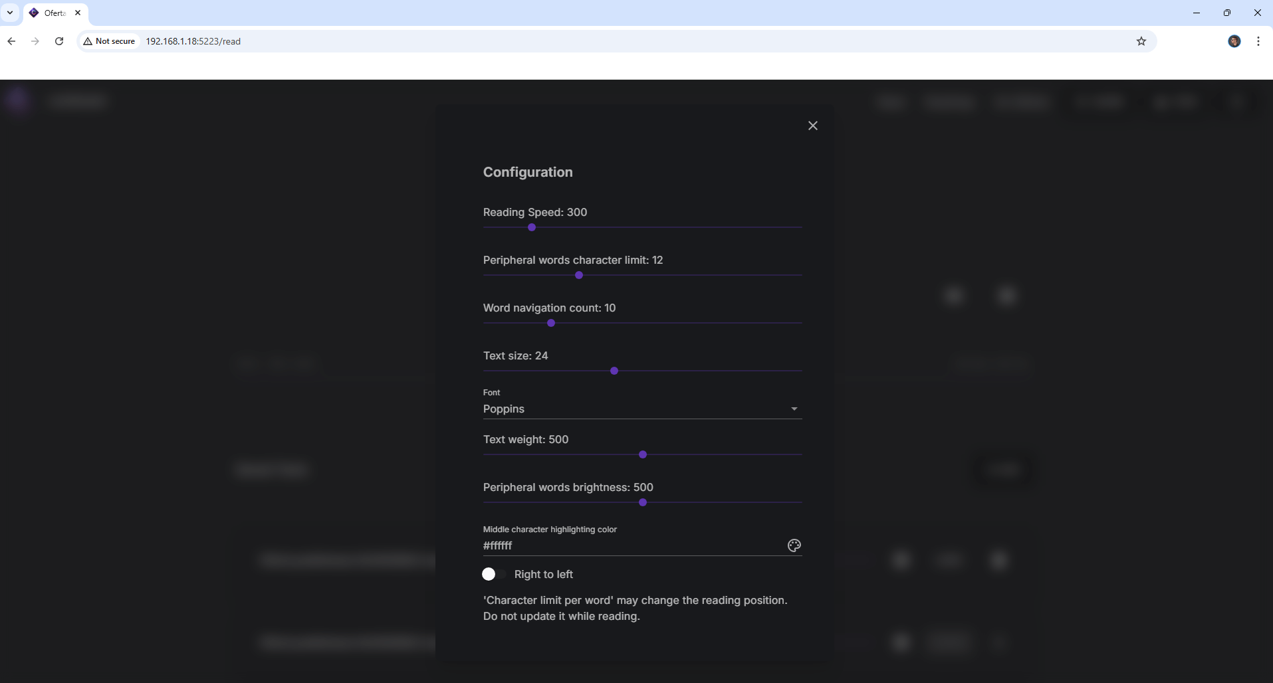Close the Configuration dialog
This screenshot has height=683, width=1273.
click(812, 126)
